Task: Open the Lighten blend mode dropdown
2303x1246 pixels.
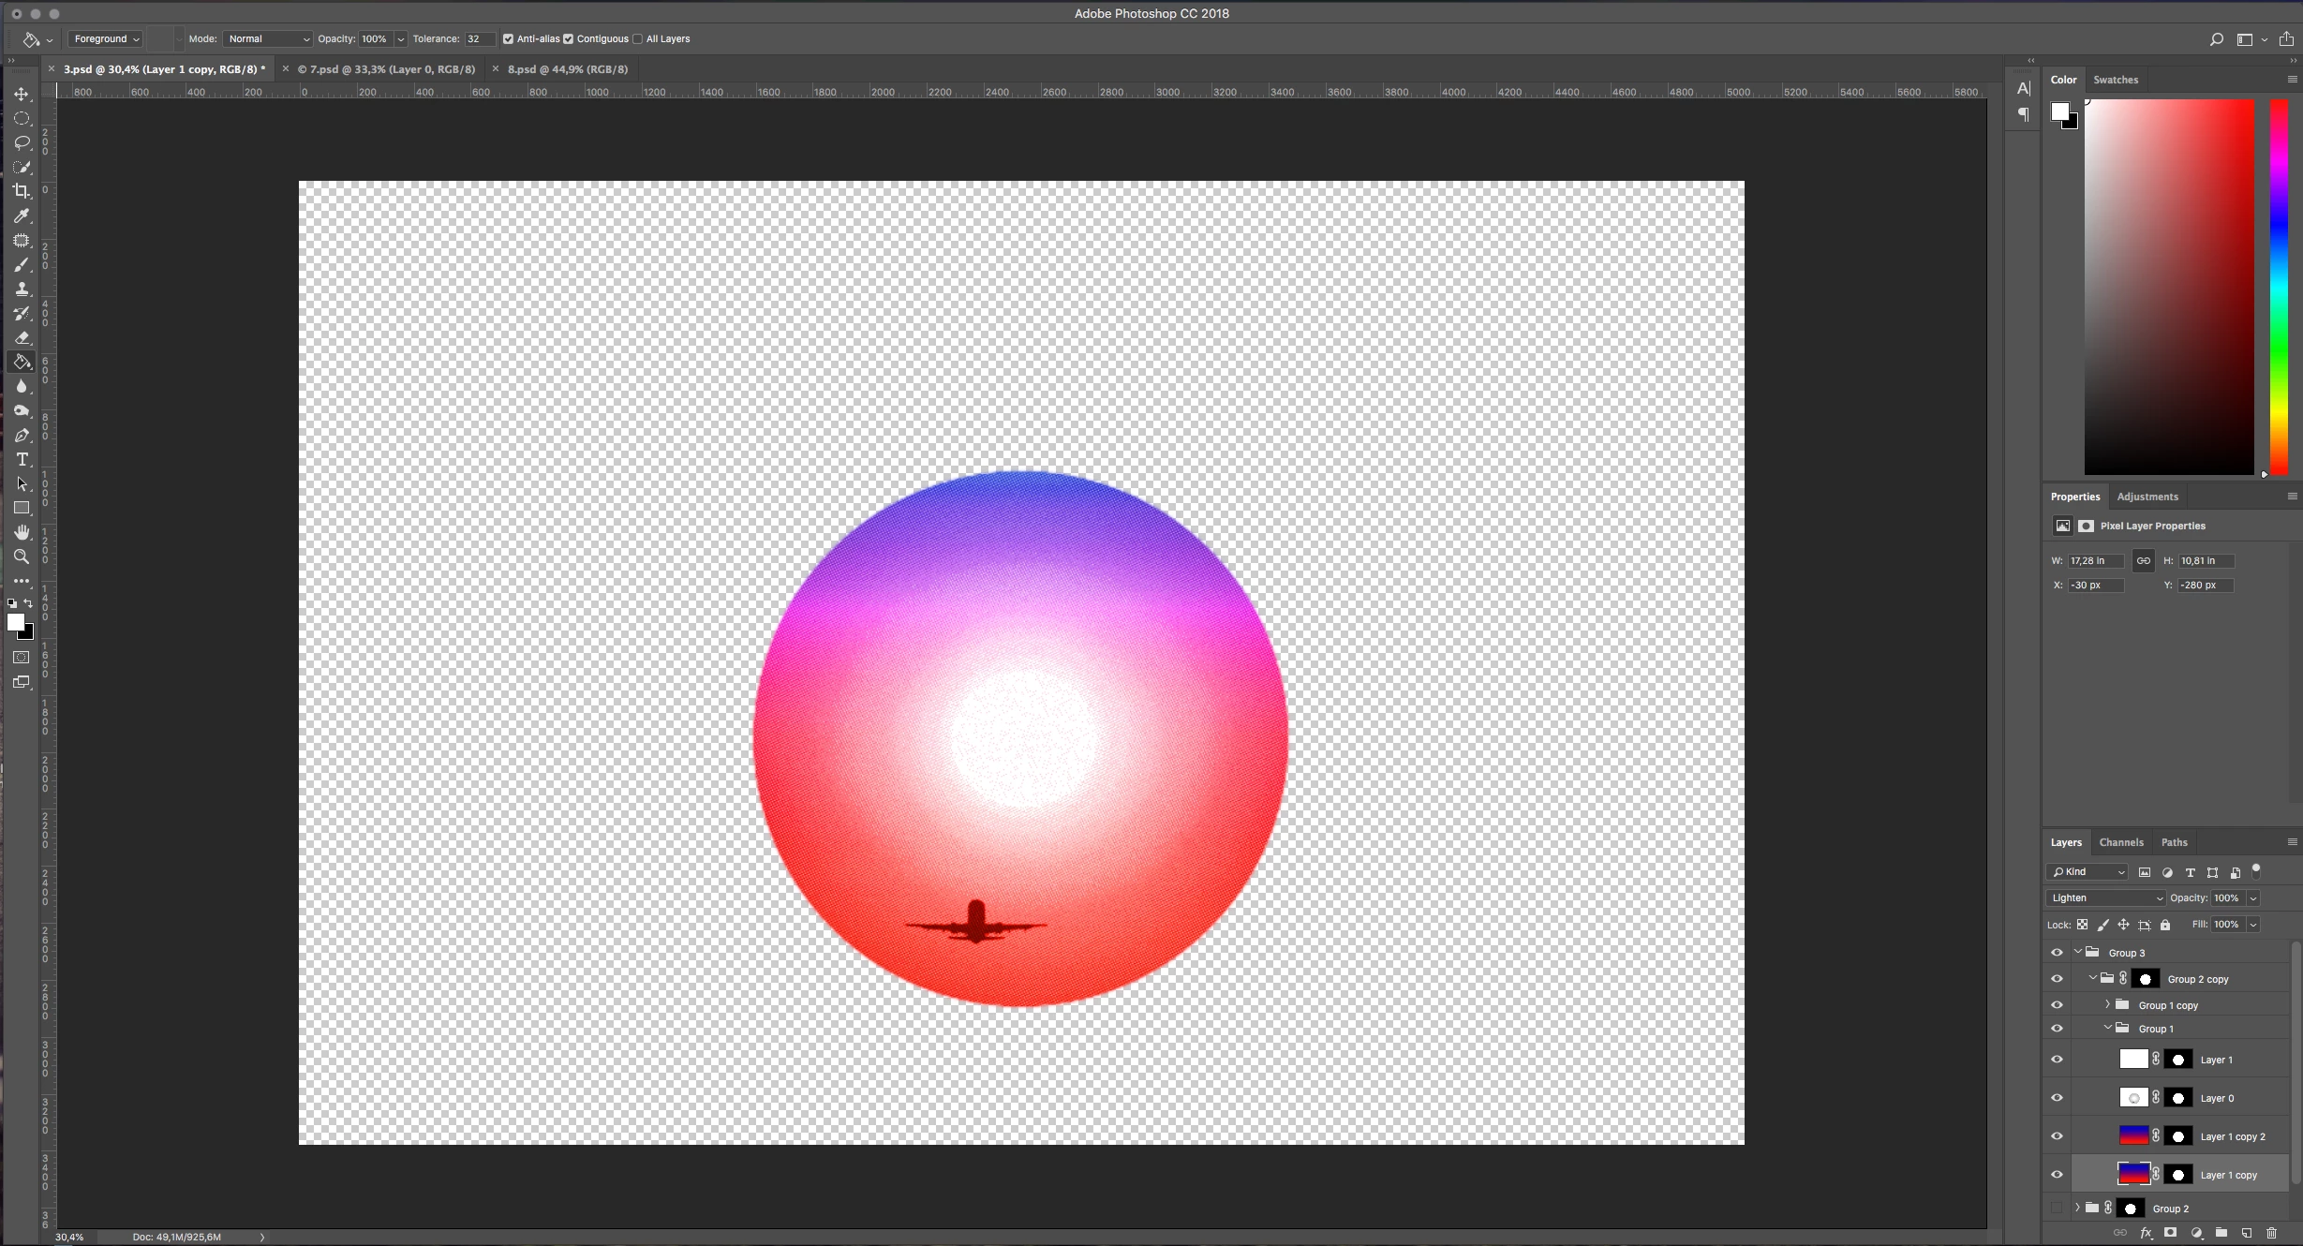Action: tap(2106, 897)
